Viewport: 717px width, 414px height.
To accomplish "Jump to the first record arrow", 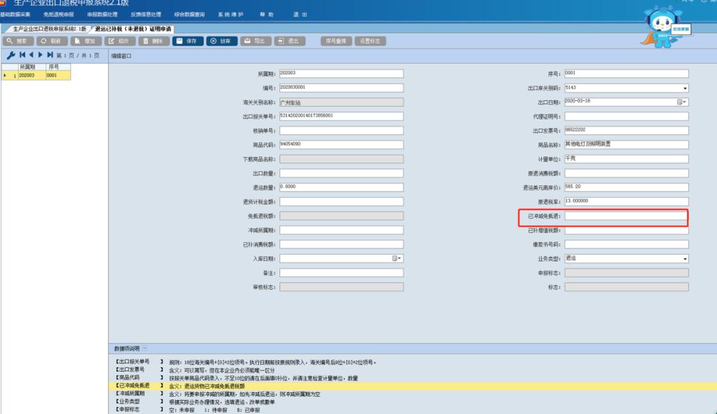I will (x=22, y=55).
